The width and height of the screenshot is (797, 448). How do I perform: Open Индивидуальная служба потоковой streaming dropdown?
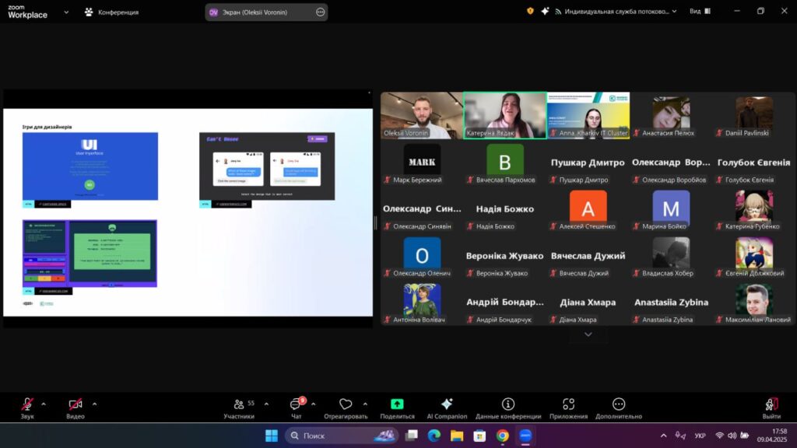tap(616, 11)
